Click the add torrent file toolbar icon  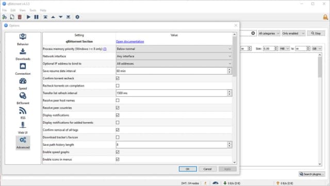(12, 17)
